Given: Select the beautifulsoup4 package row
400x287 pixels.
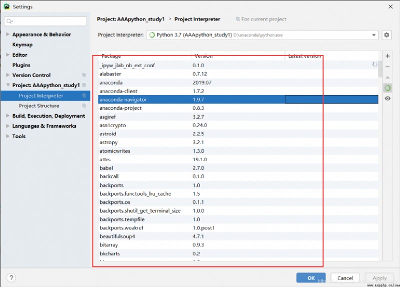Looking at the screenshot, I should [238, 236].
